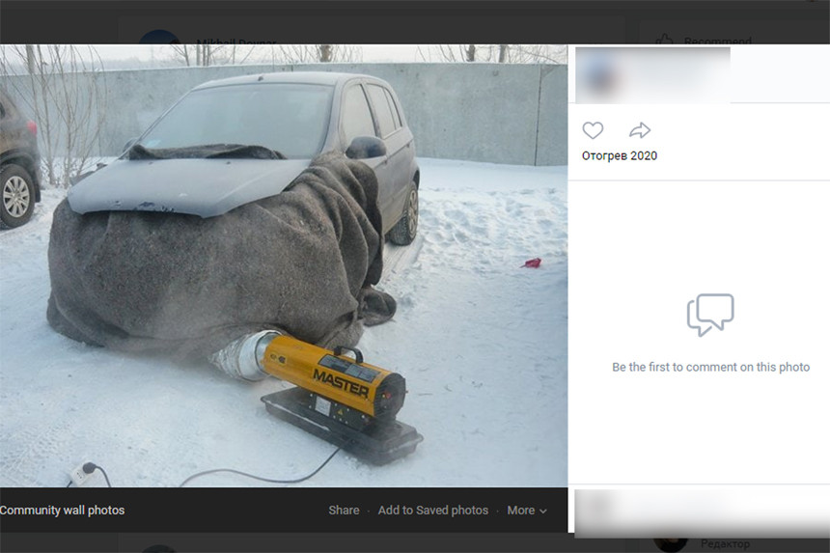The width and height of the screenshot is (830, 553).
Task: Click the blurred comment input field
Action: coord(702,512)
